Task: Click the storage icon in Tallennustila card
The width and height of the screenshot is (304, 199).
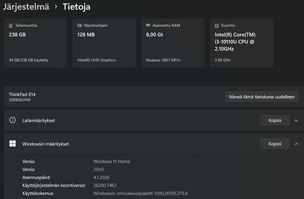Action: (x=11, y=26)
